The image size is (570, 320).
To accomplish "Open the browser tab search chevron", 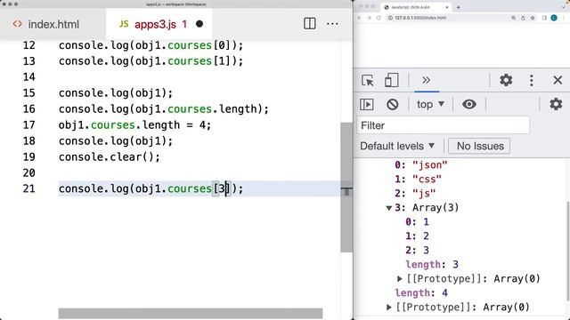I will pos(564,7).
